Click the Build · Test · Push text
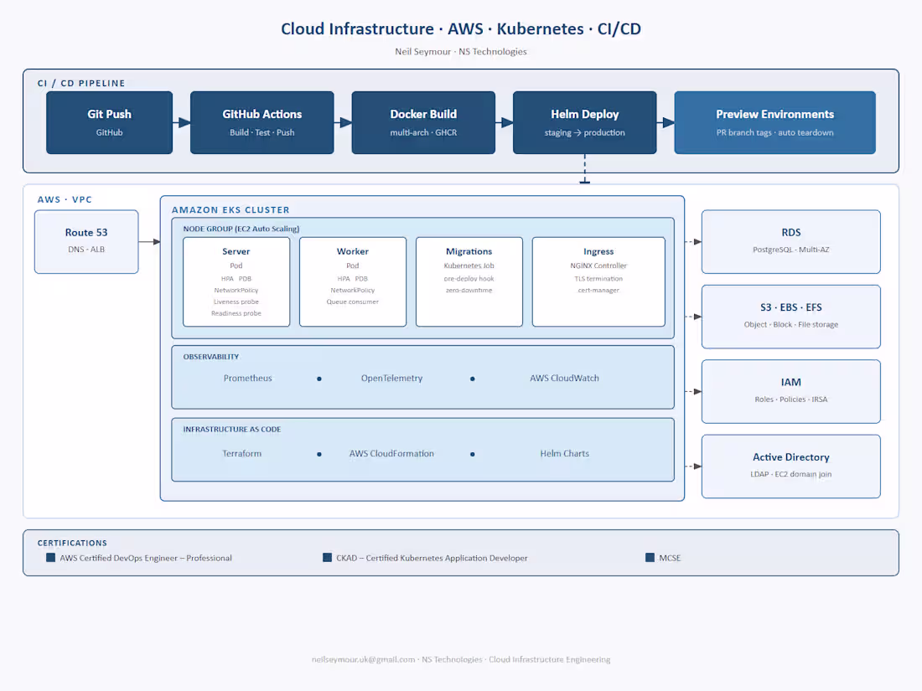 (262, 133)
